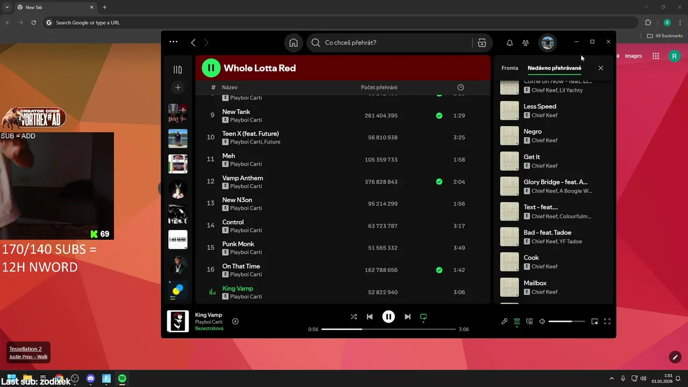Sort by Počet přehrání column header
Viewport: 688px width, 387px height.
coord(379,87)
